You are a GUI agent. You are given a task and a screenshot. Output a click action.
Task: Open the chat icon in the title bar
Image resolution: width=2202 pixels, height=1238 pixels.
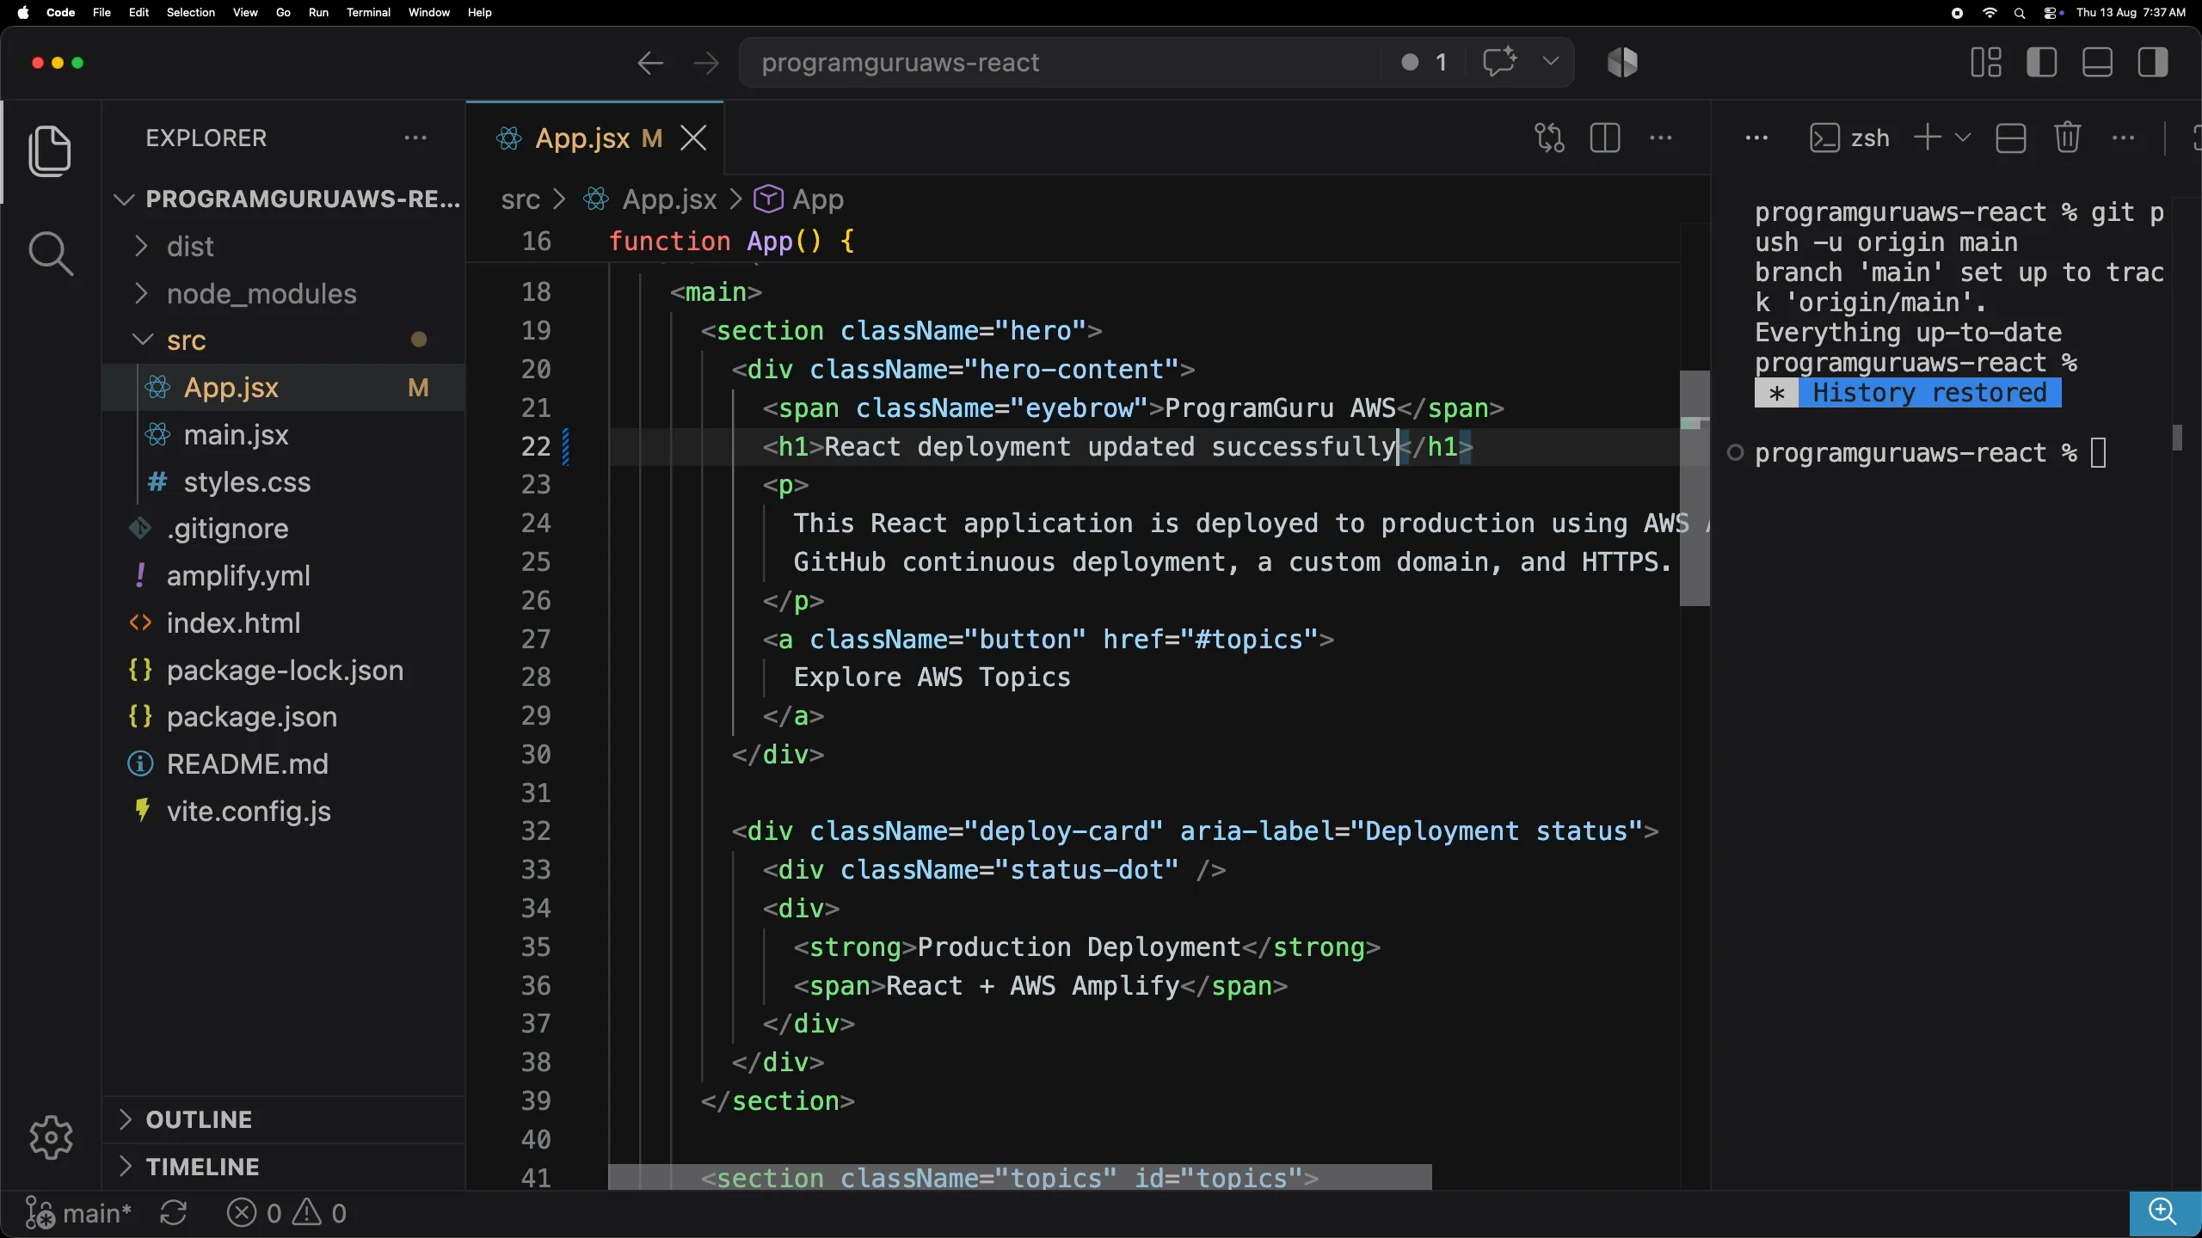click(x=1499, y=62)
